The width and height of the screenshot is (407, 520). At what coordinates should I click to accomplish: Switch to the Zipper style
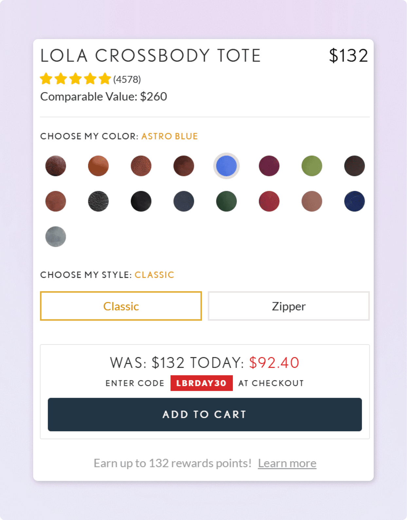[288, 306]
